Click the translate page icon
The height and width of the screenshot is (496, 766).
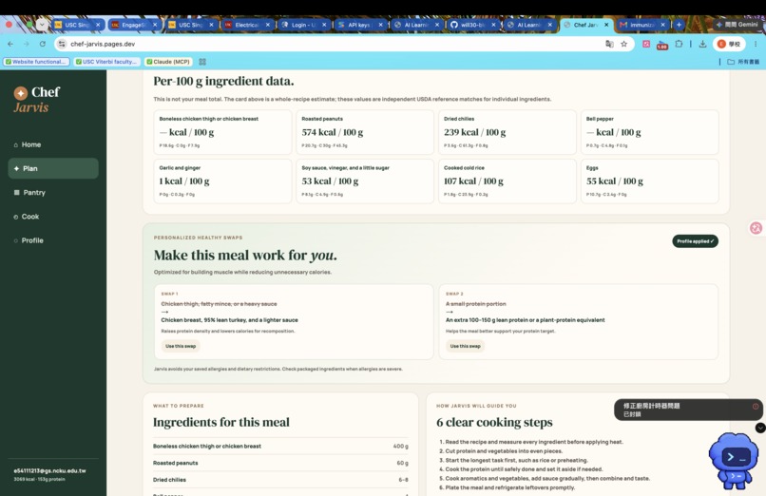609,44
